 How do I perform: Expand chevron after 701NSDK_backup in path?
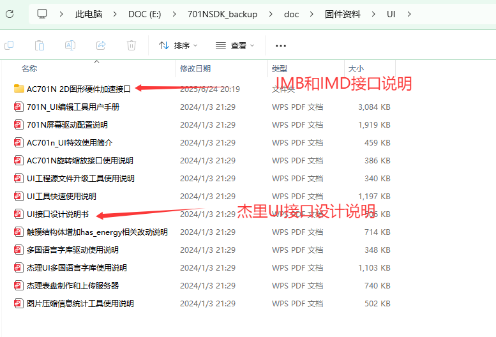(271, 14)
